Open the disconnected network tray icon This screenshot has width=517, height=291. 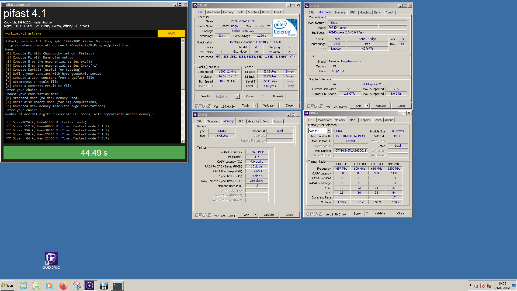pos(489,286)
